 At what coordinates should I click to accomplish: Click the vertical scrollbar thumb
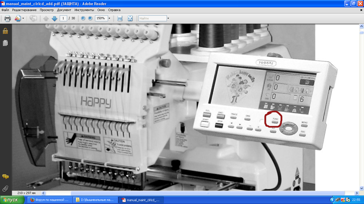click(362, 32)
